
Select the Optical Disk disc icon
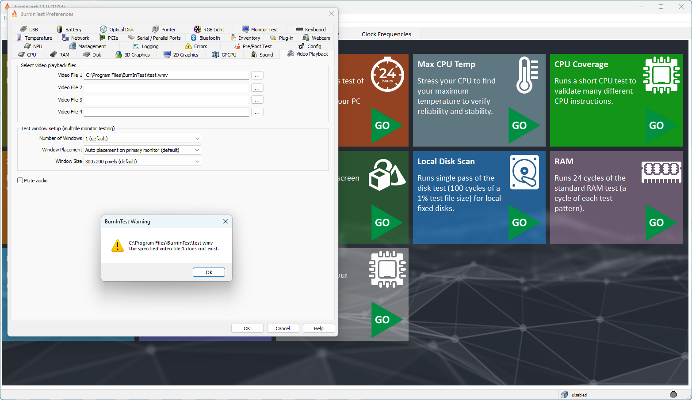pyautogui.click(x=103, y=29)
